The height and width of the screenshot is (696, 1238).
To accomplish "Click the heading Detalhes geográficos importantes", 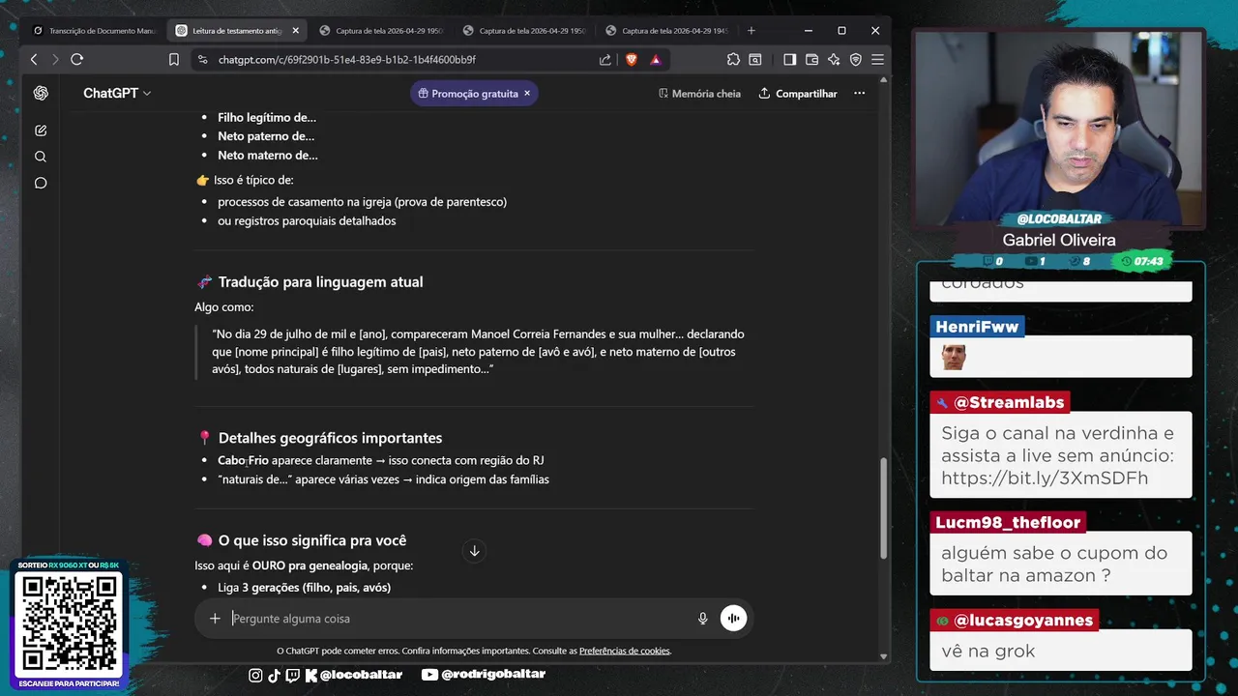I will pos(330,438).
